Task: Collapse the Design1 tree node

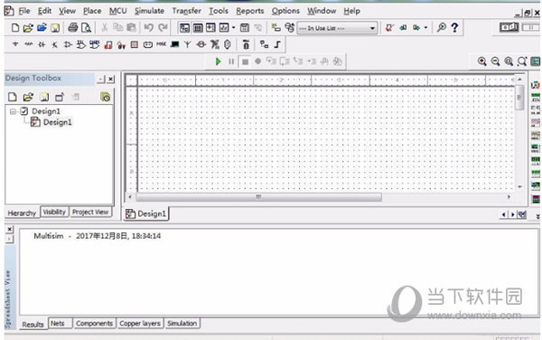Action: (x=13, y=111)
